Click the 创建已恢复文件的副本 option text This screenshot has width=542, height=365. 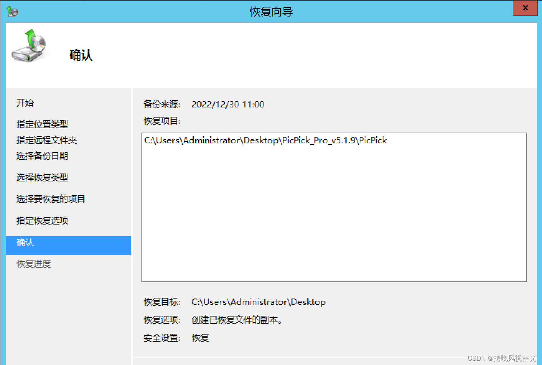pyautogui.click(x=237, y=320)
